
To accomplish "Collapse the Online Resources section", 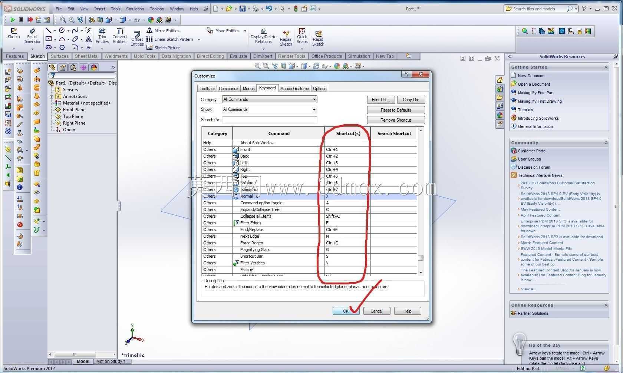I will coord(606,305).
